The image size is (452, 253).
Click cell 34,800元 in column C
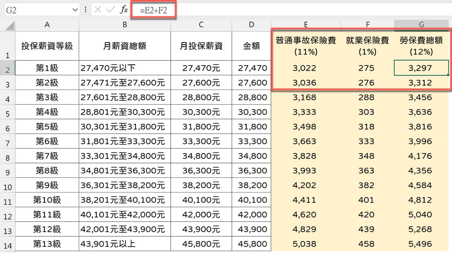201,156
